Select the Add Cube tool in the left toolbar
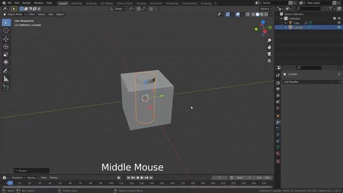This screenshot has height=193, width=343. pyautogui.click(x=6, y=87)
